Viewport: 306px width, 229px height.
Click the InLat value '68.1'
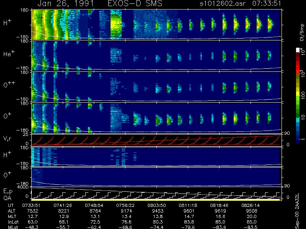pyautogui.click(x=64, y=222)
